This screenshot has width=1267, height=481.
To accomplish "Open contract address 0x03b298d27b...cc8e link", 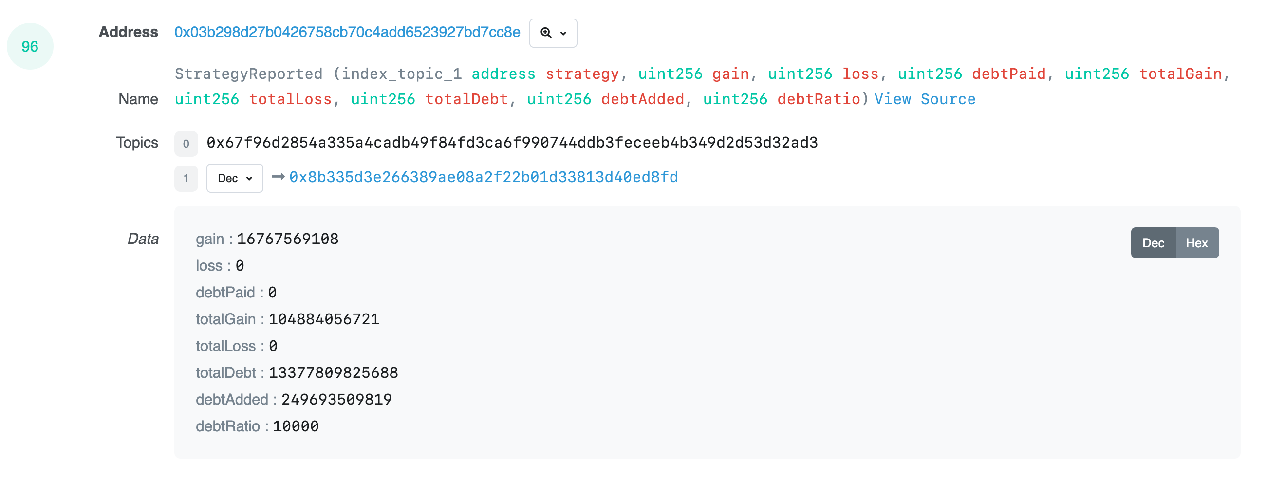I will point(347,32).
